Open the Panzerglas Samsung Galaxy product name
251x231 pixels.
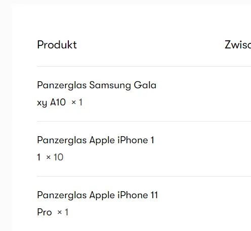coord(97,85)
